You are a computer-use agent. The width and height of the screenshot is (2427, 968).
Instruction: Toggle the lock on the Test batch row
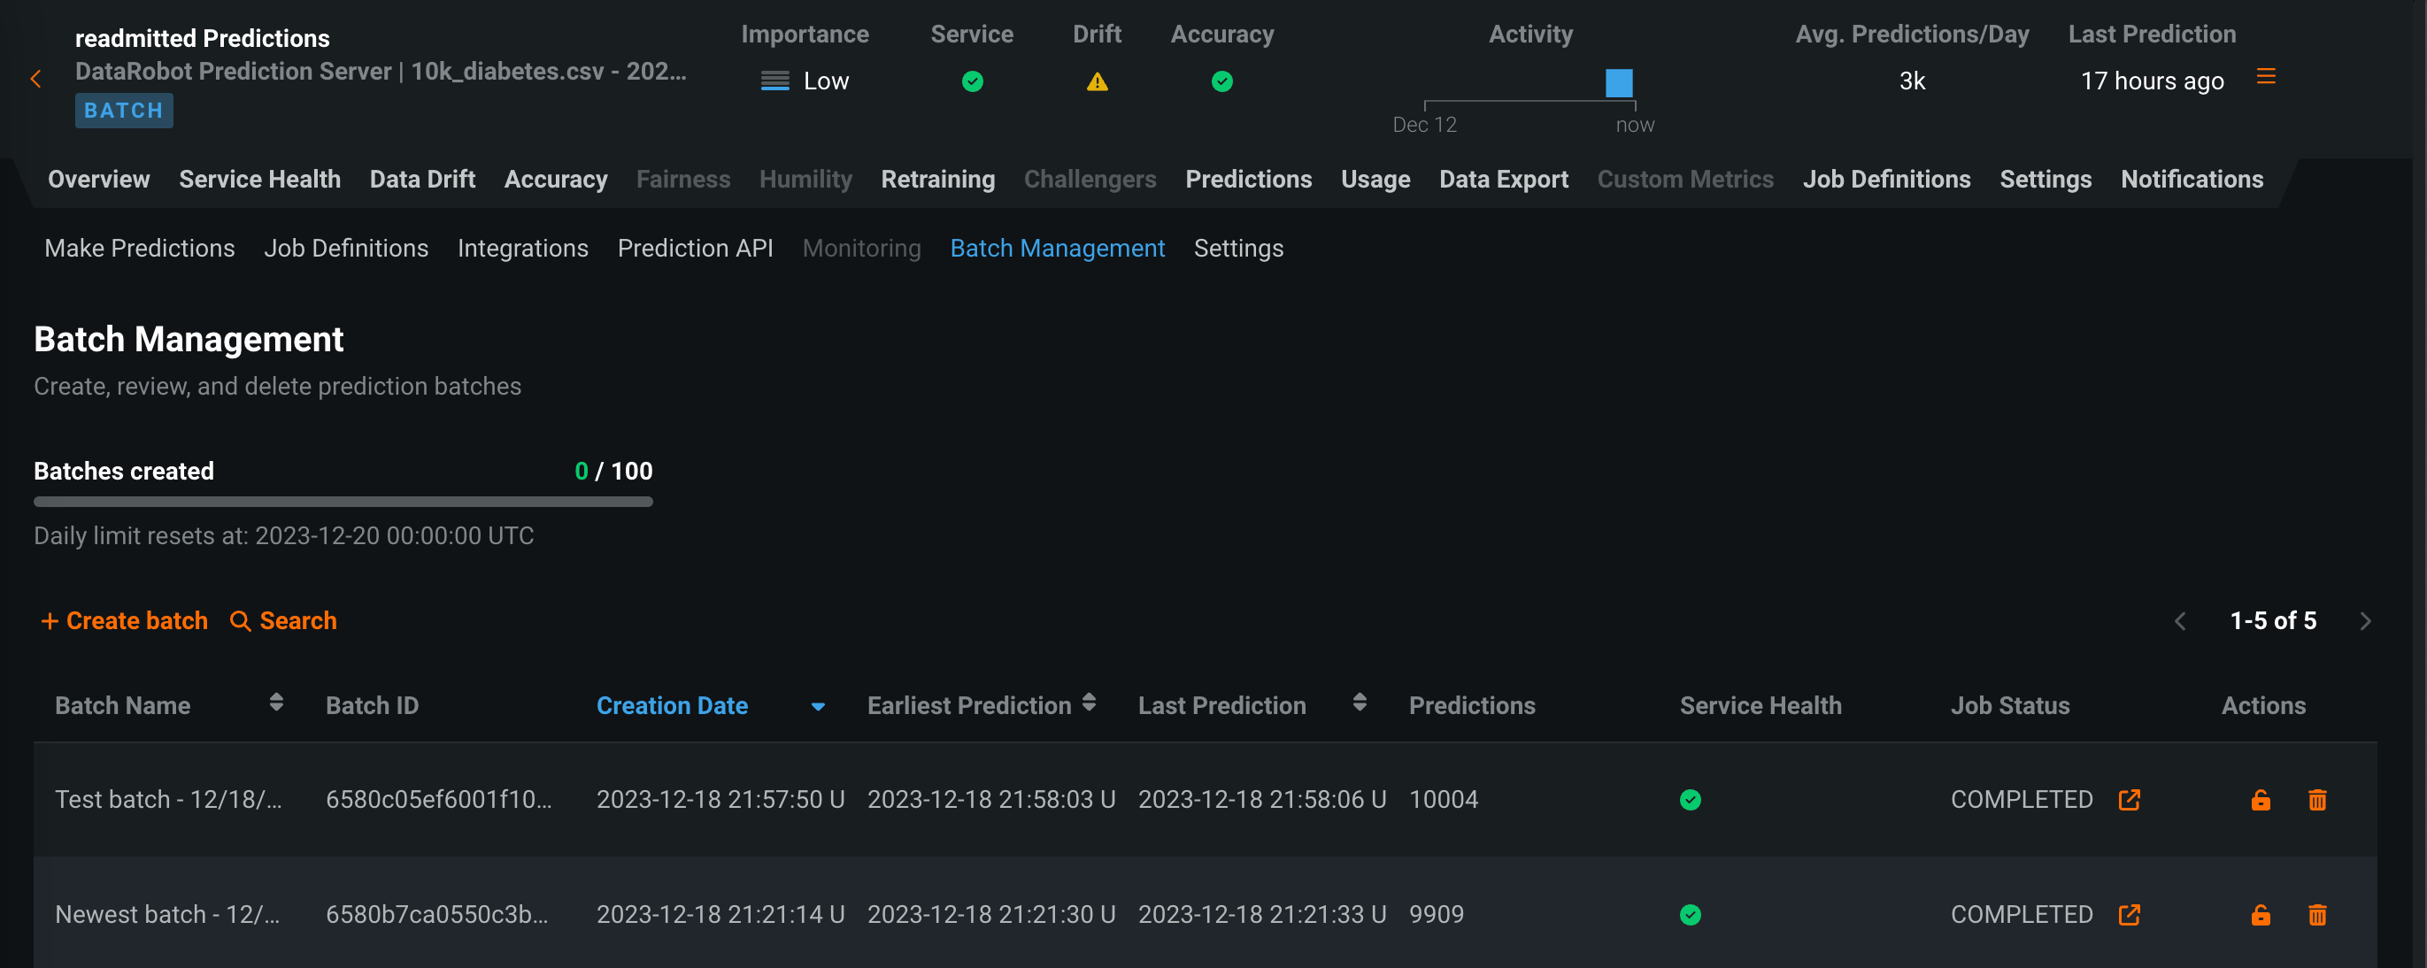2261,800
